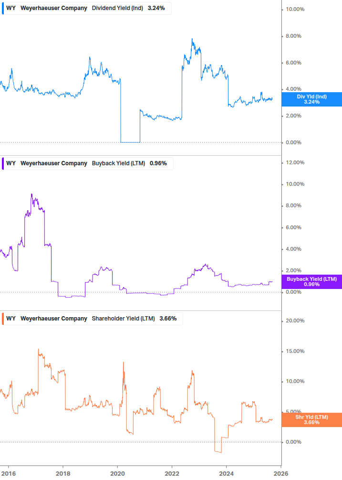Select the purple color bar of Buyback Yield legend
This screenshot has height=480, width=342.
(x=3, y=163)
